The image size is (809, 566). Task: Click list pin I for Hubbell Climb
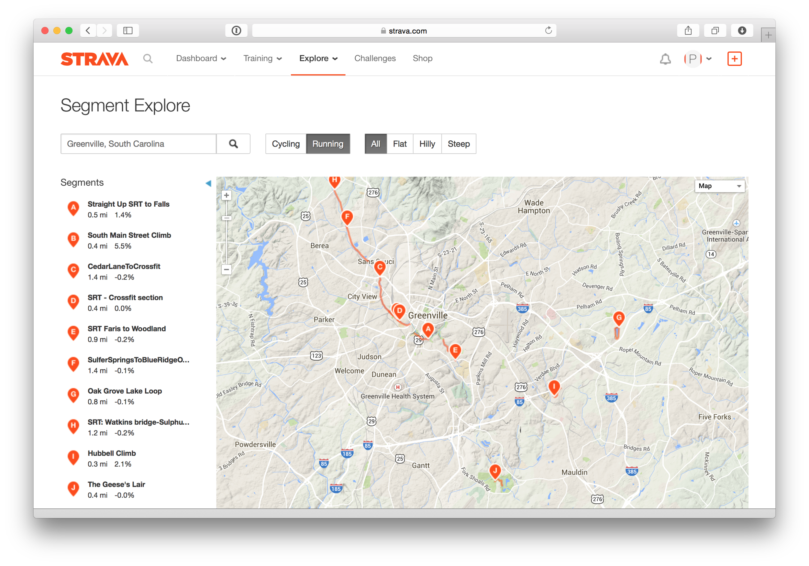(73, 457)
